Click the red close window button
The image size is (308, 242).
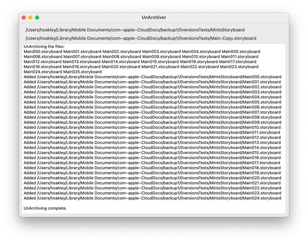24,18
